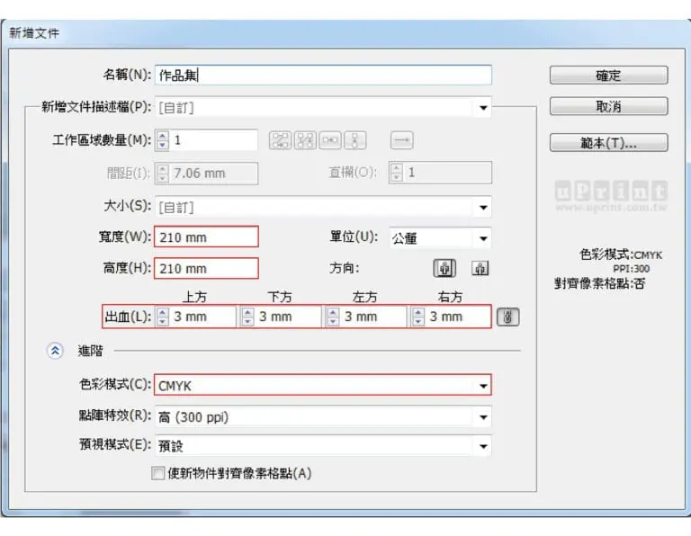Select the grid by row artboard layout icon
This screenshot has height=536, width=691.
(281, 140)
